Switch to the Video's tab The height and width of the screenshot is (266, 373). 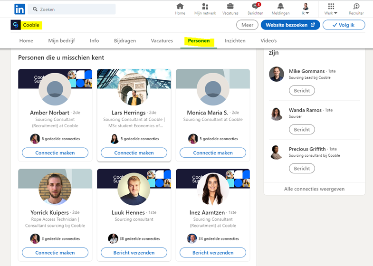(268, 41)
